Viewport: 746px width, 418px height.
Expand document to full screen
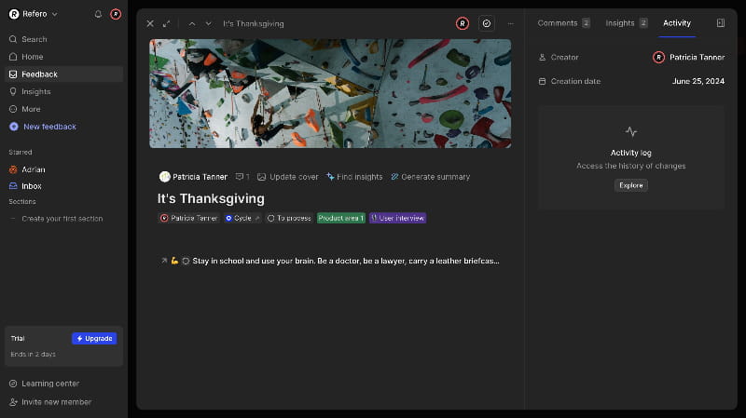coord(166,23)
